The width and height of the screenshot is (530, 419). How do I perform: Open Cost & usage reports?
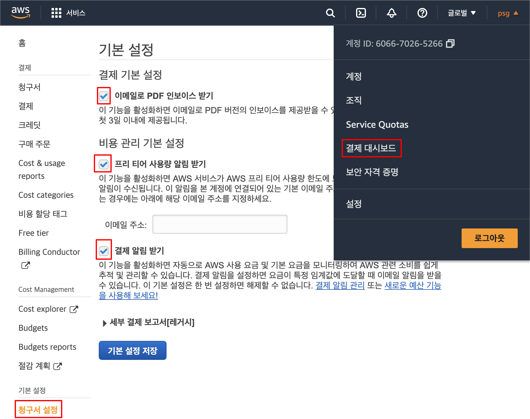click(x=42, y=169)
